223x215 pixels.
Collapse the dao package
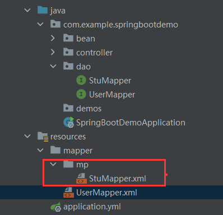[x=53, y=66]
